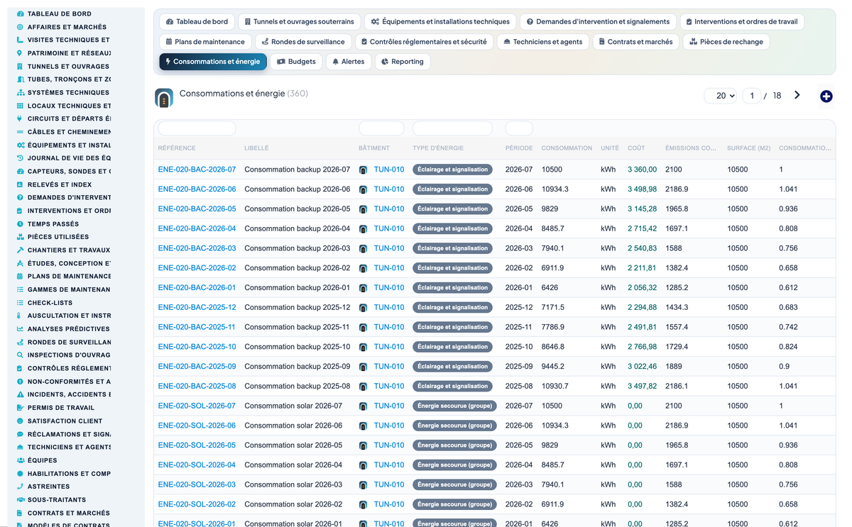This screenshot has height=527, width=852.
Task: Sort by Coût column header
Action: (636, 148)
